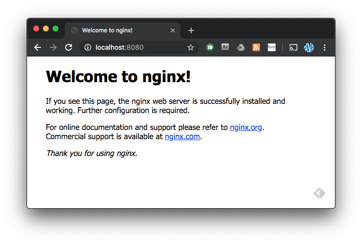Close the Welcome to nginx! tab

click(x=173, y=30)
